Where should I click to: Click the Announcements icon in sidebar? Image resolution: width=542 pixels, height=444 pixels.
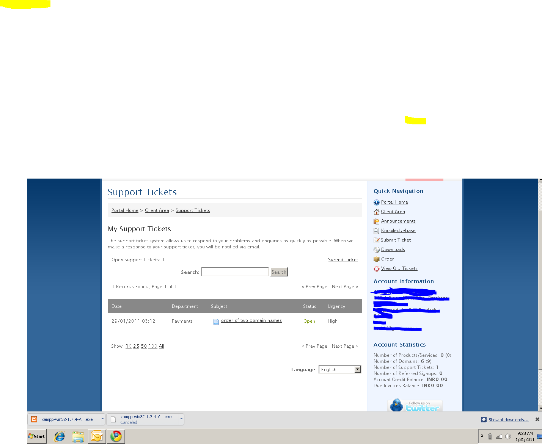pos(376,221)
